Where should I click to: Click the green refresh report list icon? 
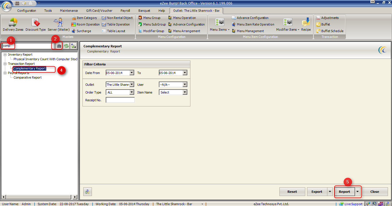[x=66, y=46]
